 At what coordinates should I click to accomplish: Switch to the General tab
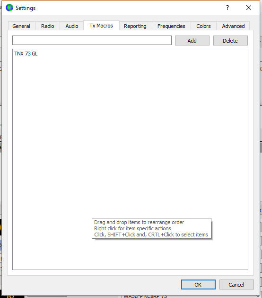tap(21, 26)
